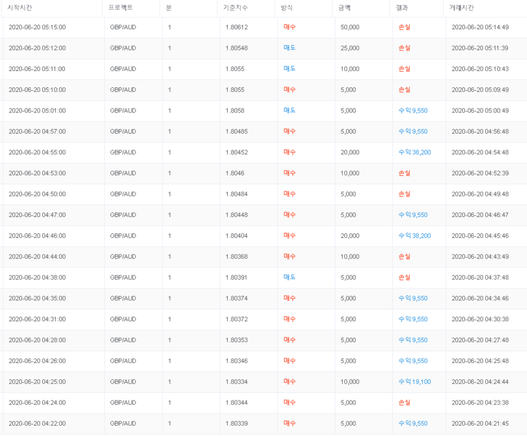Select start time 2020-06-20 04:57:00
Screen dimensions: 527x438
(x=37, y=132)
